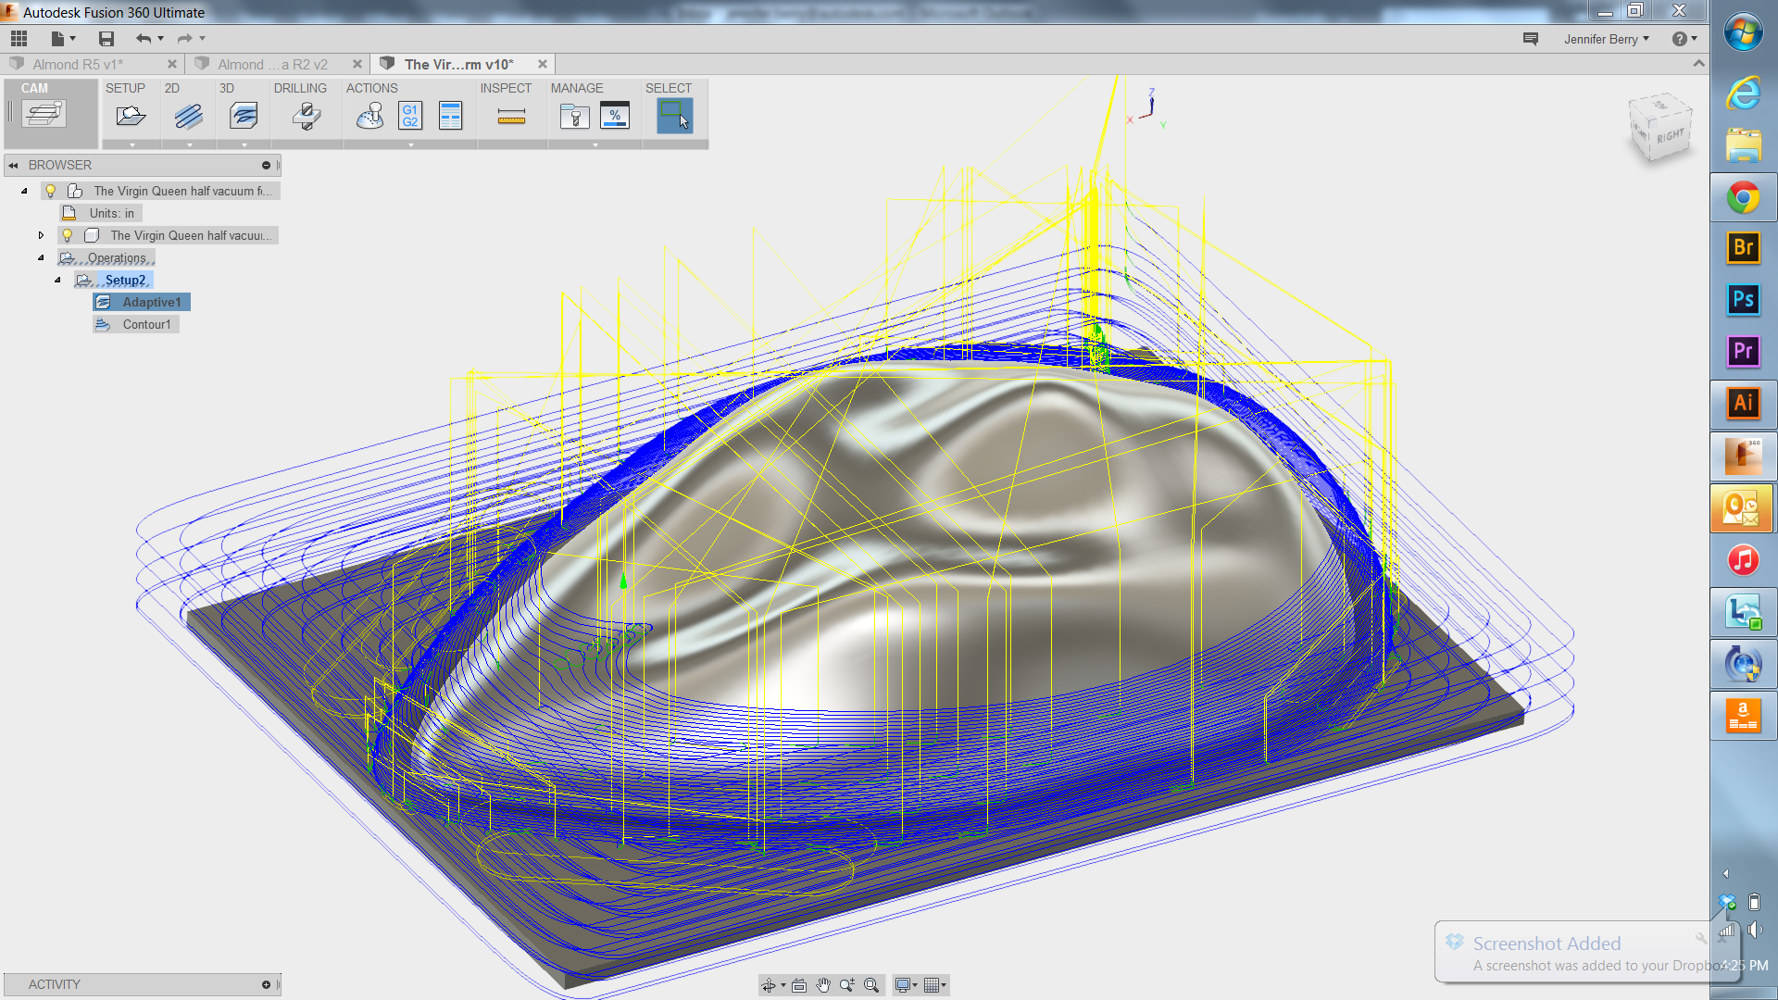Start the Simulate action in ACTIONS

pos(369,115)
